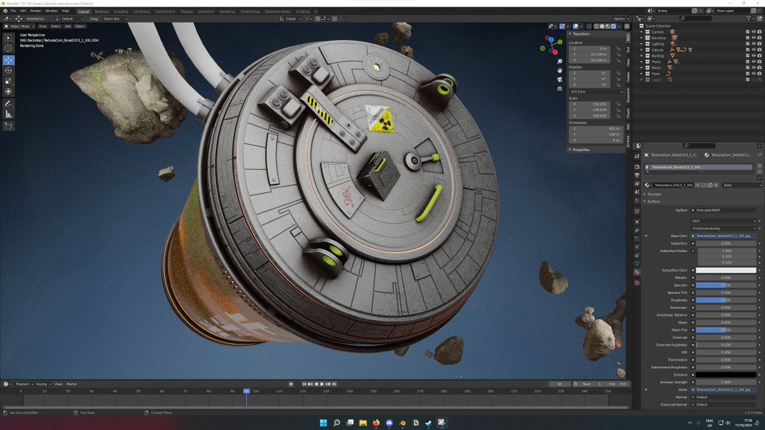The image size is (765, 430).
Task: Select the Scale tool in the left toolbar
Action: click(x=8, y=81)
